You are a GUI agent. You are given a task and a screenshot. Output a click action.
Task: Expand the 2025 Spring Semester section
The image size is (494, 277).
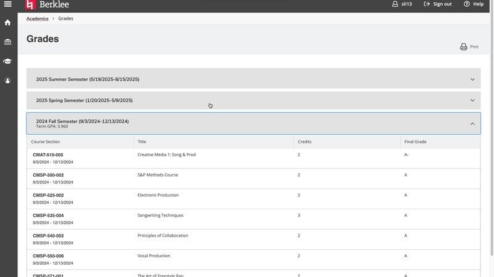(x=253, y=100)
